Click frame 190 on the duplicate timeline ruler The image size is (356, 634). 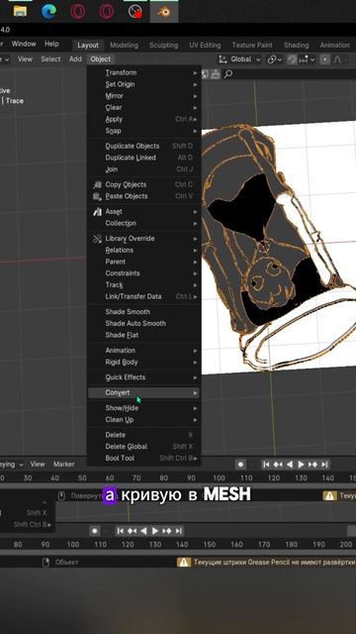pyautogui.click(x=318, y=544)
